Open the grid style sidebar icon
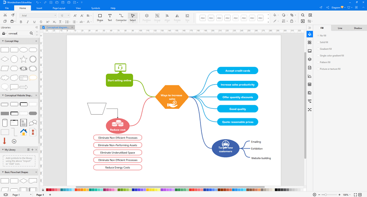The image size is (367, 197). coord(310,43)
